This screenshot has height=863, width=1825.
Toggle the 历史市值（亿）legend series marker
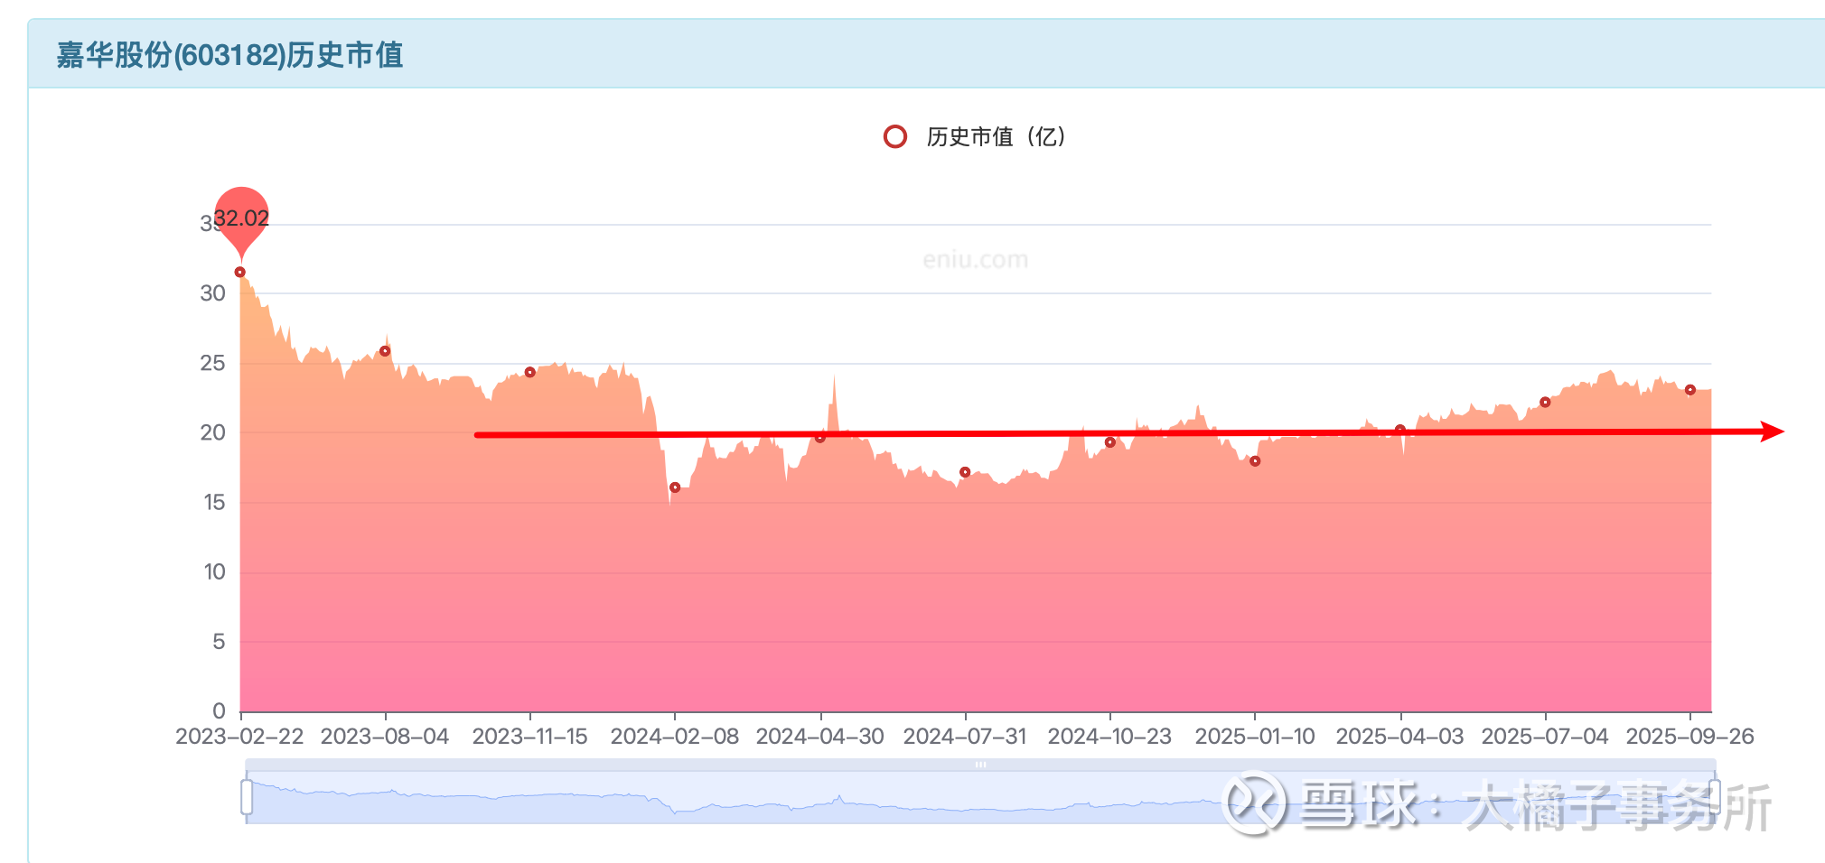[x=894, y=136]
